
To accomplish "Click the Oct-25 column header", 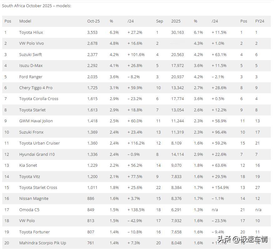I will pos(93,21).
